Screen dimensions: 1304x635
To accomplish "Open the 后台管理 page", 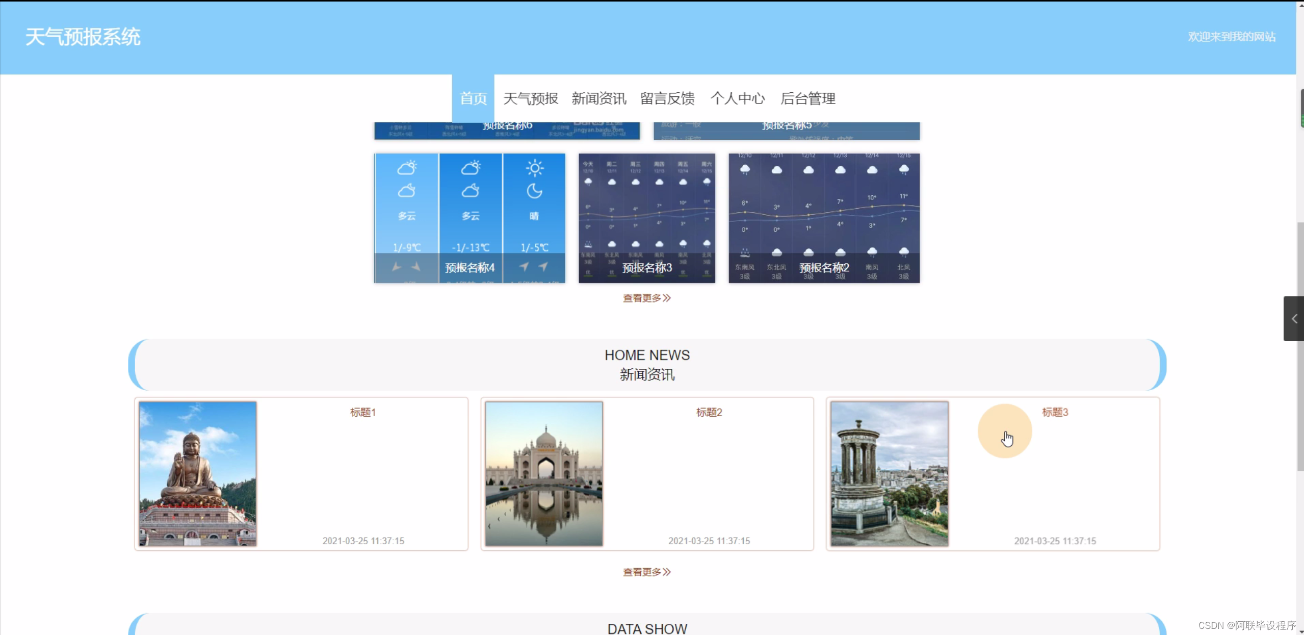I will tap(807, 98).
